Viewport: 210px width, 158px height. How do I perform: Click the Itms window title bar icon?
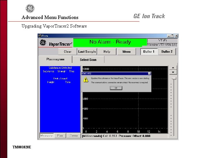pyautogui.click(x=40, y=36)
